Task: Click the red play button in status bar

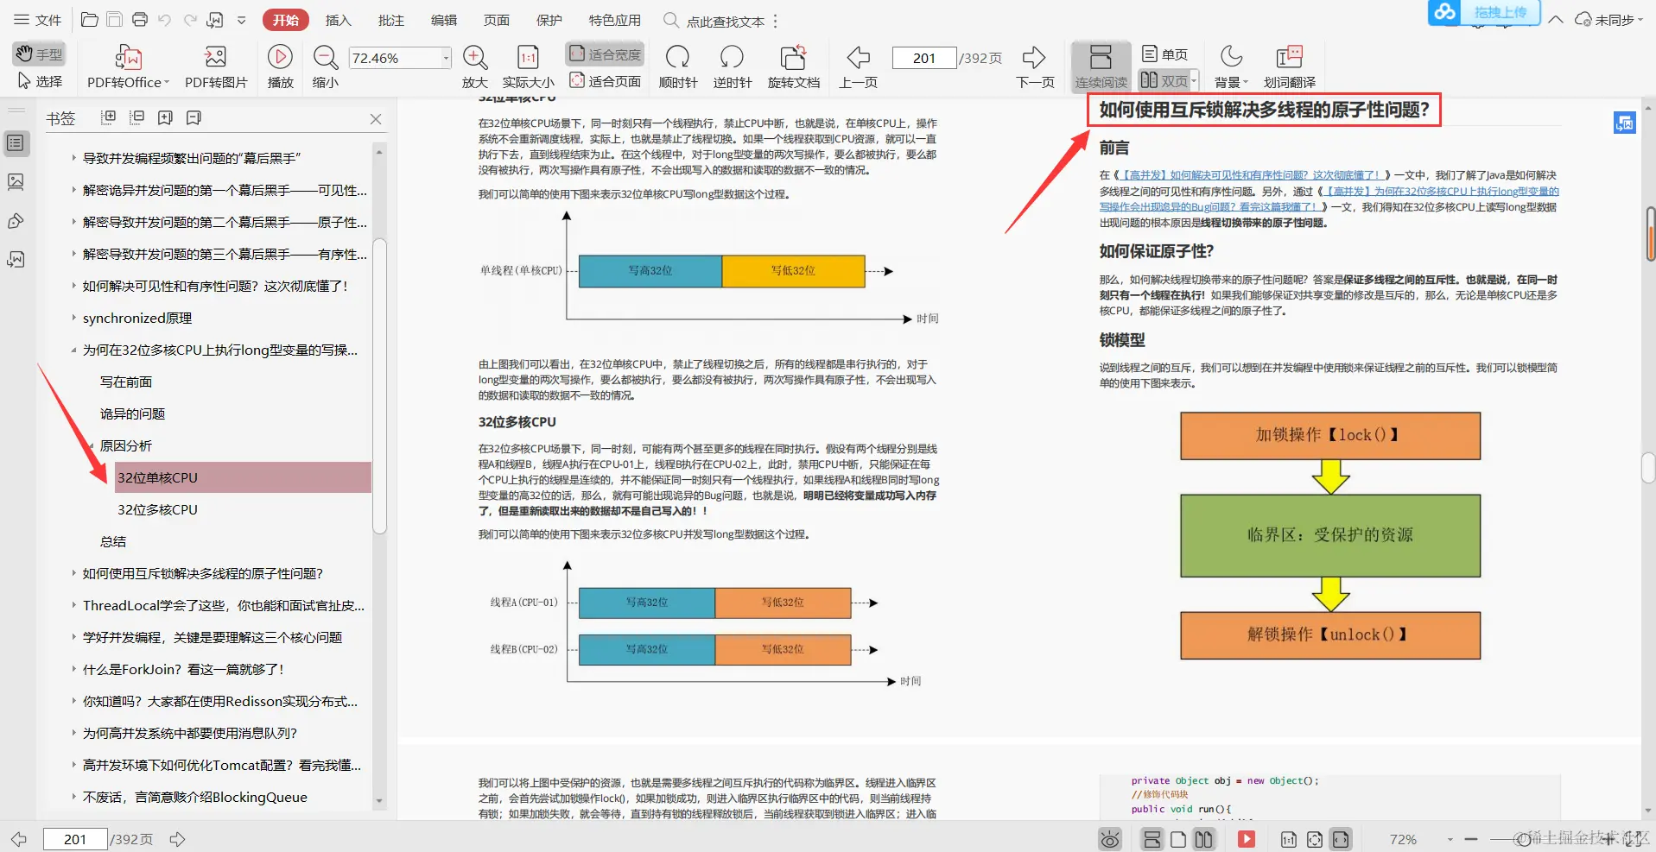Action: coord(1246,839)
